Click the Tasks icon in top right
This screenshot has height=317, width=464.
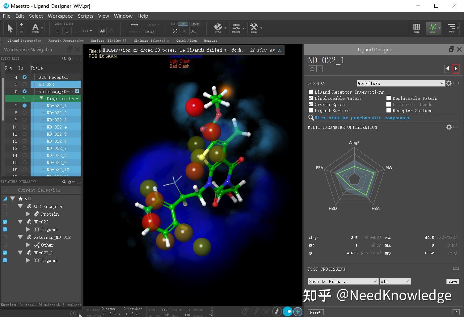click(452, 28)
